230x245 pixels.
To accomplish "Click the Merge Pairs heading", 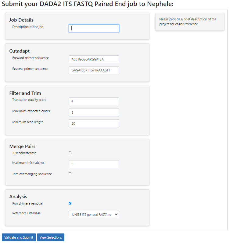I will coord(22,147).
